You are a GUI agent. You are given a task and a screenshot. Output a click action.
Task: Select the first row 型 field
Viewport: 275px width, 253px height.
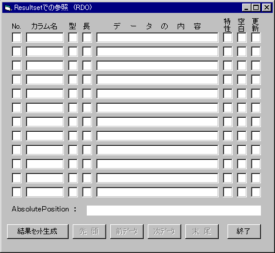73,37
